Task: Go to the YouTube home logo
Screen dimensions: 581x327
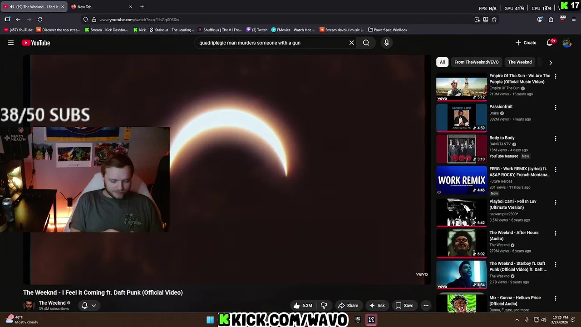Action: [x=36, y=43]
